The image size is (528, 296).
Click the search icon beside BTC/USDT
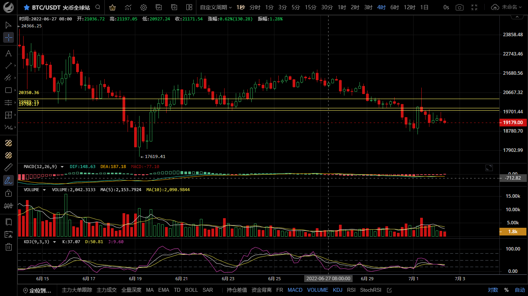(x=98, y=7)
